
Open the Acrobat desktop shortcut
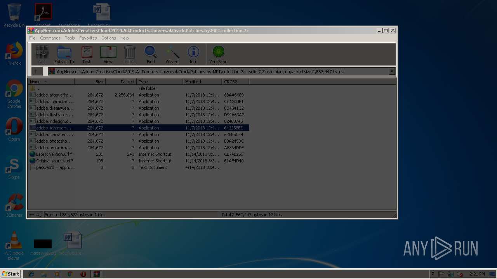click(43, 15)
